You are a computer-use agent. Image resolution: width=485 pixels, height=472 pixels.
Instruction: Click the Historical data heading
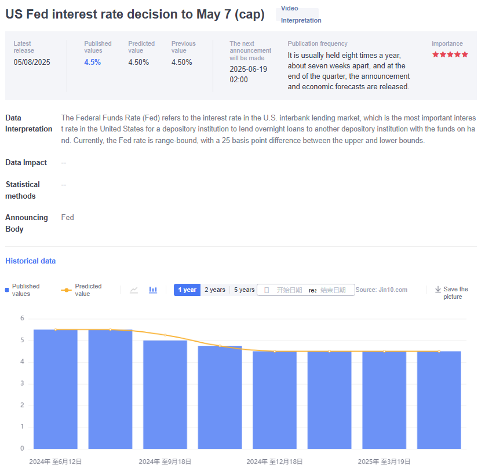coord(31,261)
